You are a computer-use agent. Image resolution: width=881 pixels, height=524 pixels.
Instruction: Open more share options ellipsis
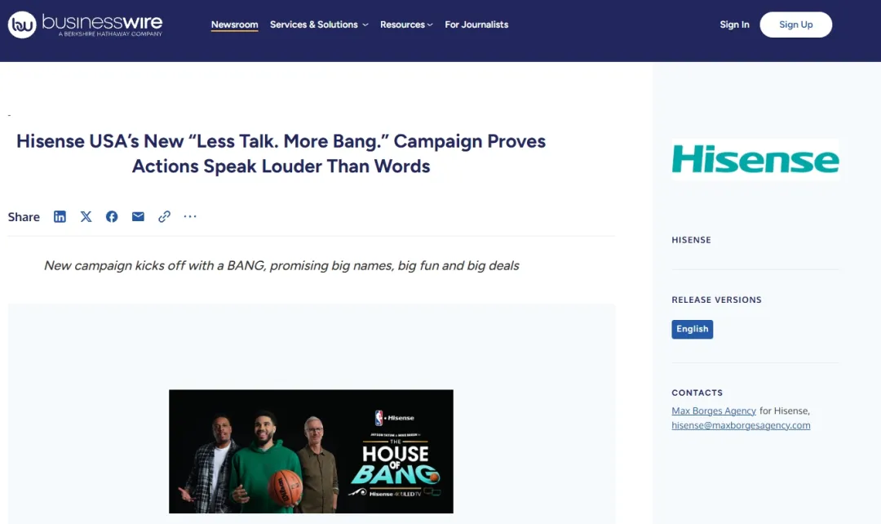click(x=190, y=216)
